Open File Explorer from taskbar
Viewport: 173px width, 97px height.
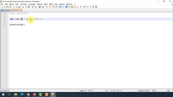coord(16,95)
